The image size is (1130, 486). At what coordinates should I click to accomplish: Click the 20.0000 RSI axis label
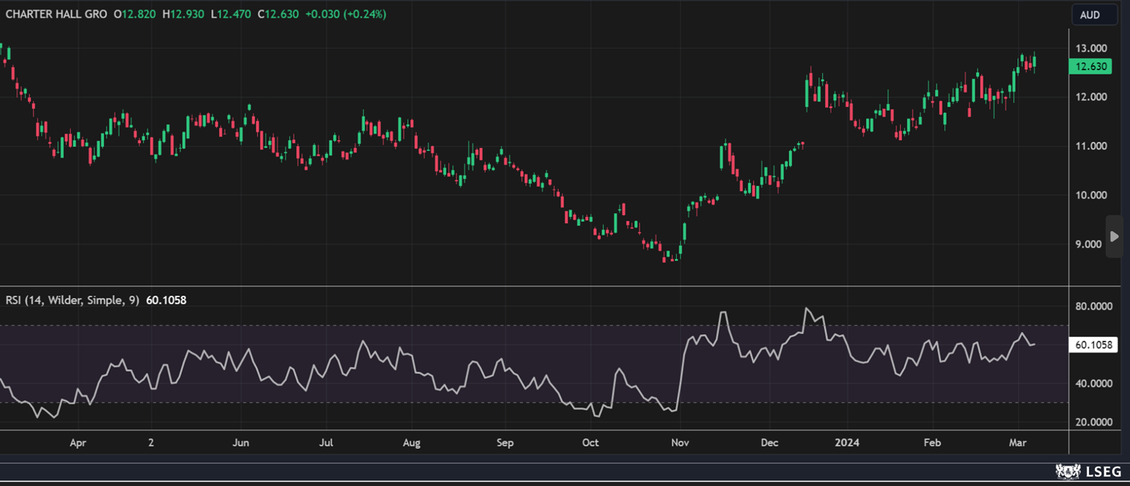click(1094, 422)
